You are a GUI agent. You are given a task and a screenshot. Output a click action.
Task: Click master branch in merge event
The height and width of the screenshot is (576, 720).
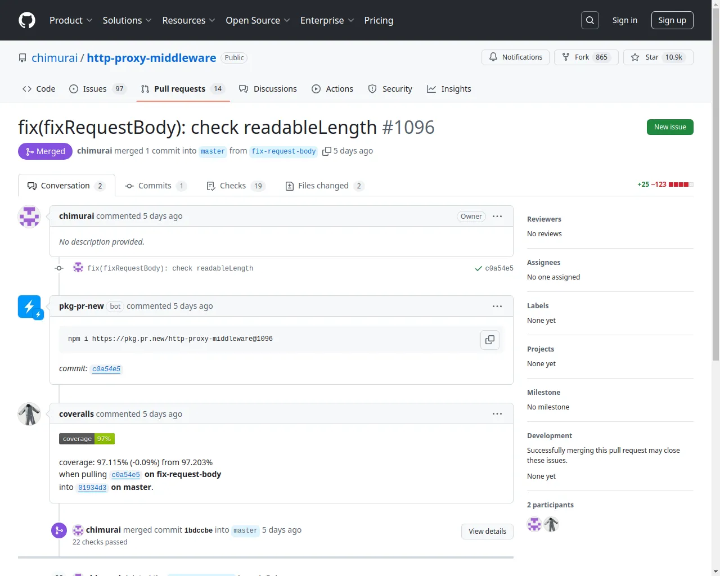click(x=245, y=530)
